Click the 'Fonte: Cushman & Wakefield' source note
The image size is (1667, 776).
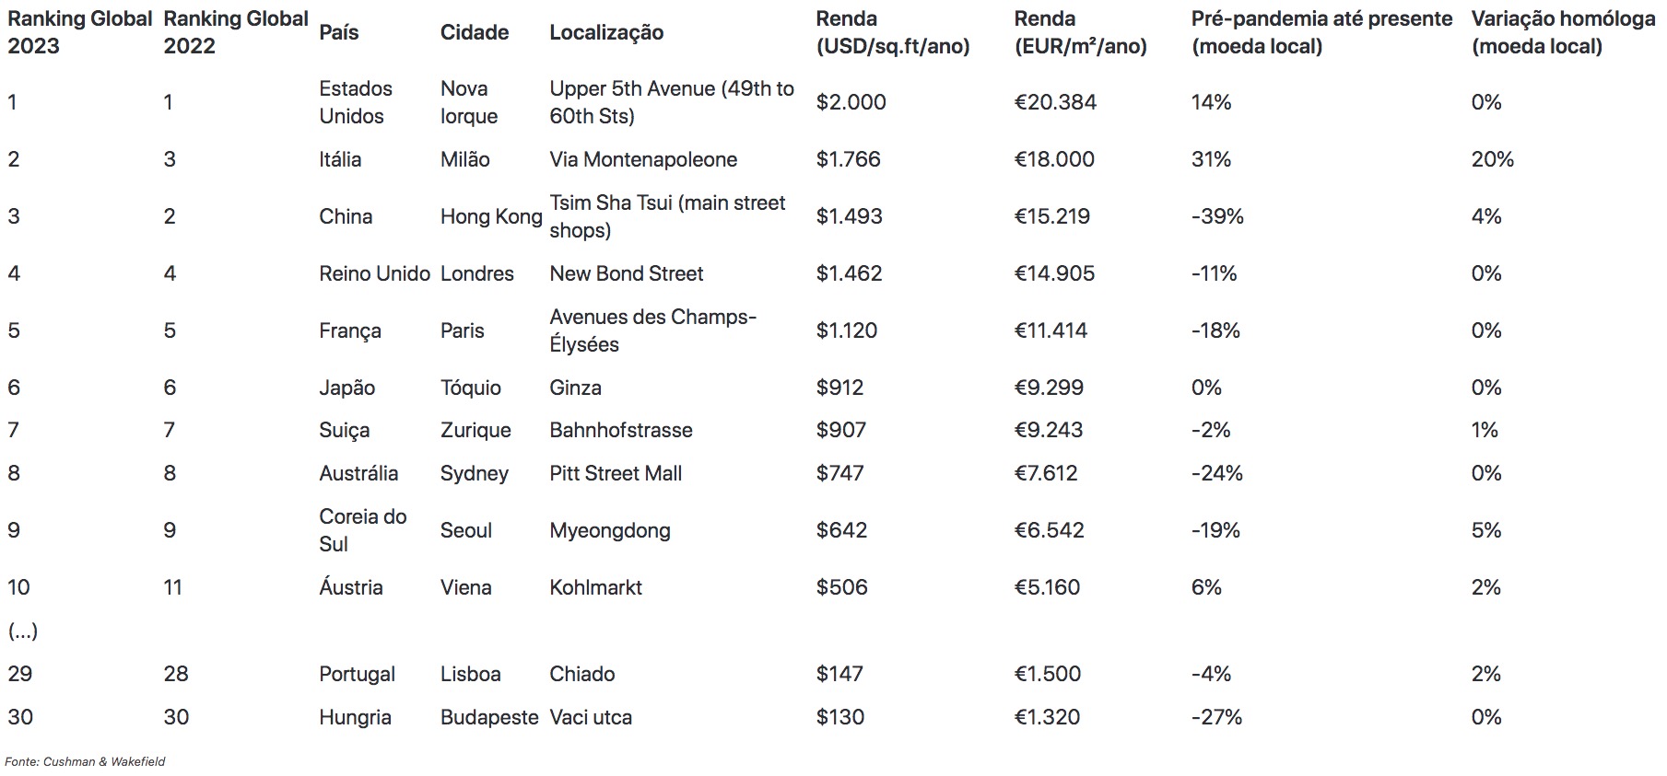tap(85, 761)
